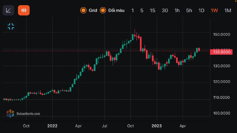Click the 2023 label on time axis
The height and width of the screenshot is (133, 237).
click(x=156, y=126)
